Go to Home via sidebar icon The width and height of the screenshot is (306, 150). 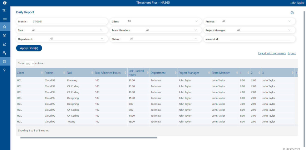(5, 27)
